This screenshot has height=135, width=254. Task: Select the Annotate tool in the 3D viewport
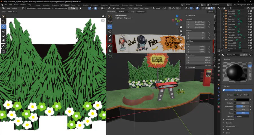[110, 46]
